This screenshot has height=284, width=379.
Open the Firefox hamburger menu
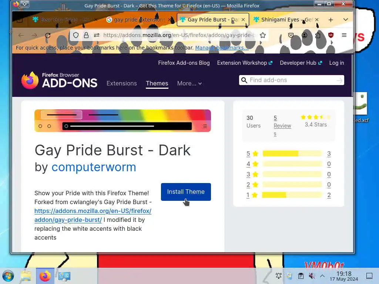pos(344,35)
